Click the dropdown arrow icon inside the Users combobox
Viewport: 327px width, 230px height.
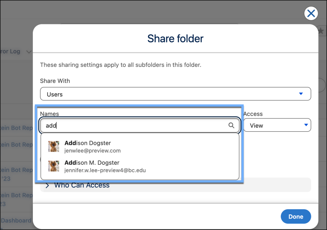click(x=300, y=94)
